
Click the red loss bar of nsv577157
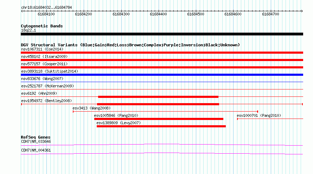[162, 67]
